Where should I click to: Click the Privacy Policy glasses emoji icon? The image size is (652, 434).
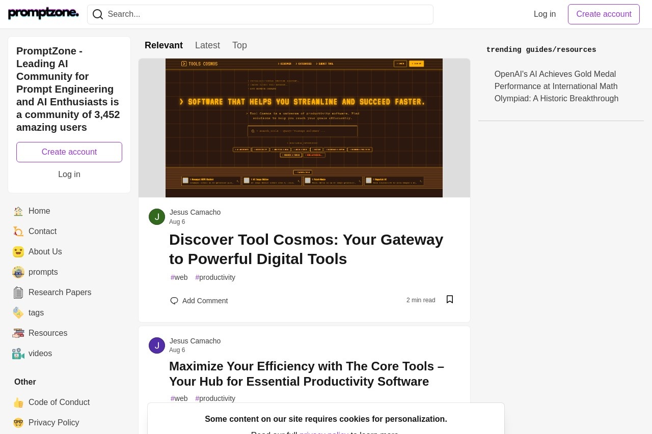[x=18, y=423]
